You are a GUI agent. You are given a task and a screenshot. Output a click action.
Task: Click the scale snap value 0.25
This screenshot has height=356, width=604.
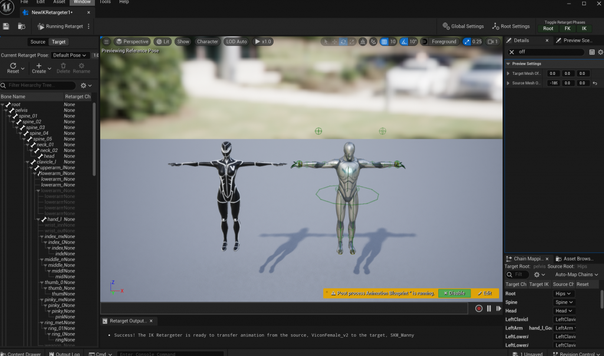477,42
